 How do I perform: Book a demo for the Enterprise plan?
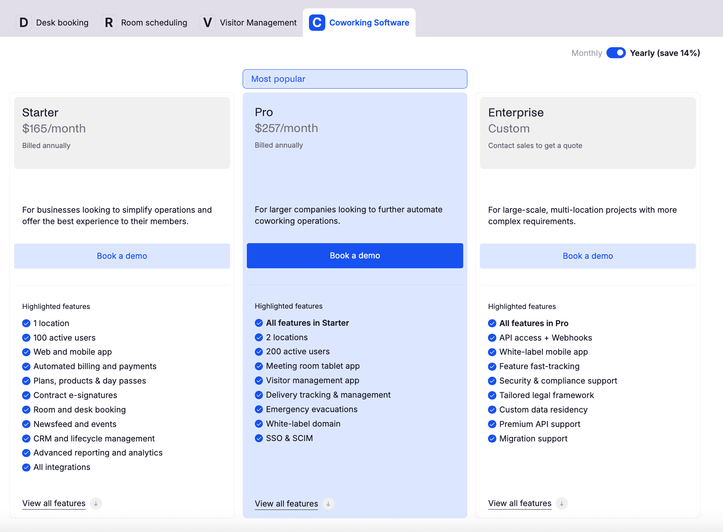coord(587,256)
